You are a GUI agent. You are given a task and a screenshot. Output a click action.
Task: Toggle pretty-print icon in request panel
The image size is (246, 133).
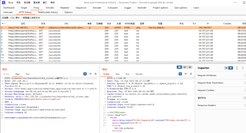click(85, 74)
